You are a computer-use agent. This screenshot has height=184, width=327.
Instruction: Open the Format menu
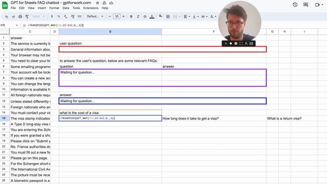(54, 8)
